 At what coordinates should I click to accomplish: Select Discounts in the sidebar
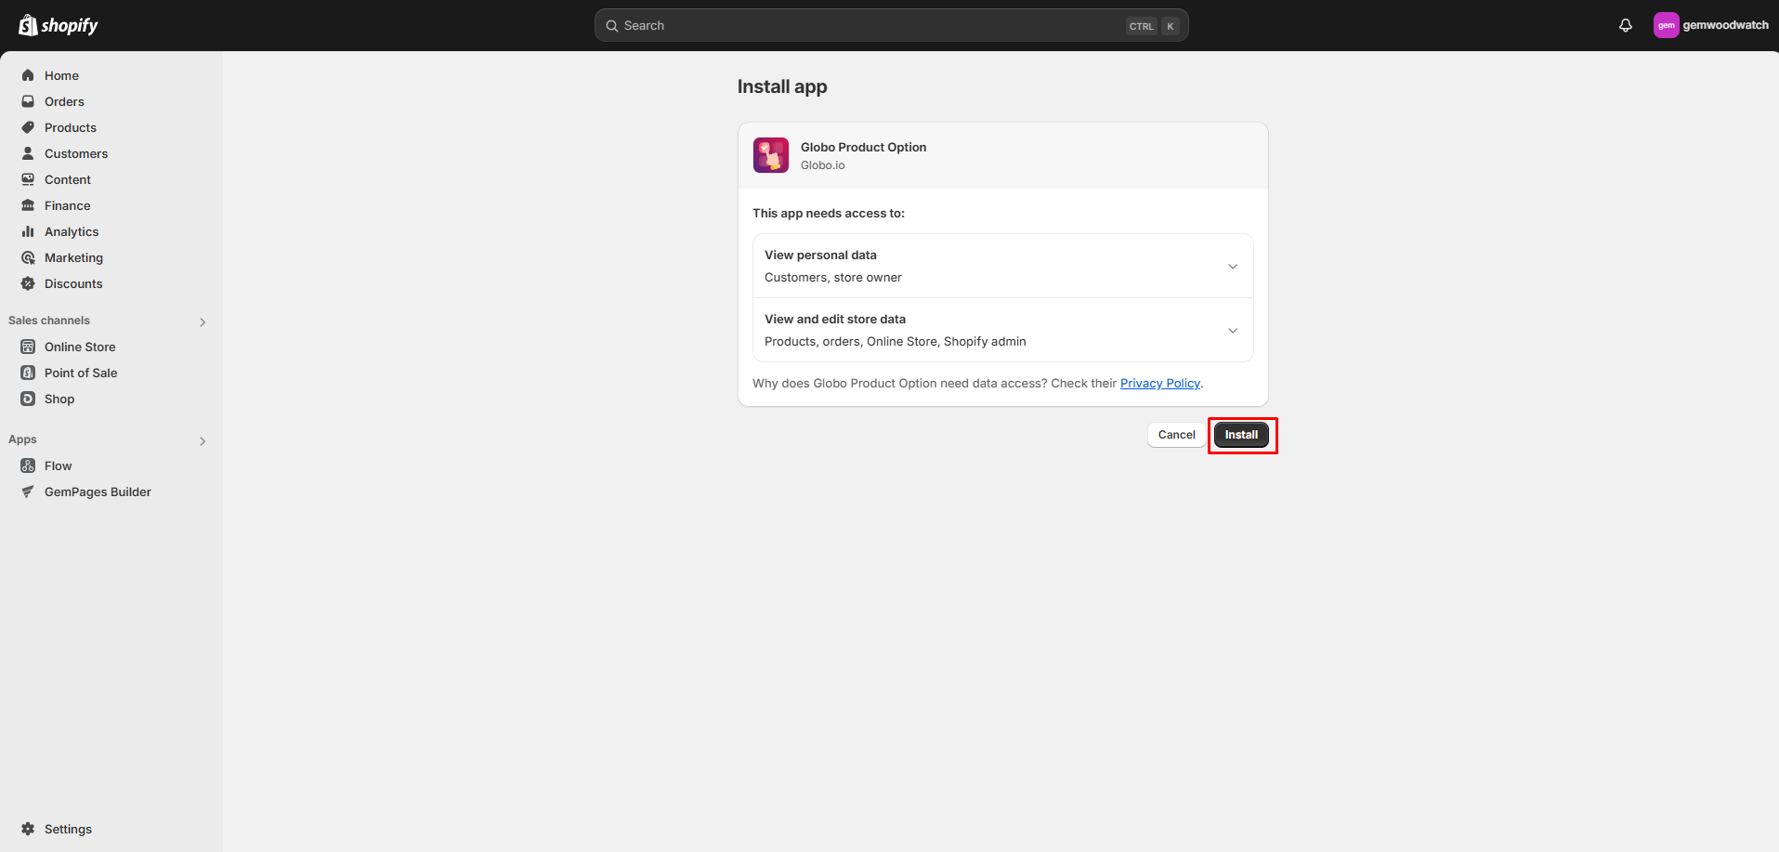tap(72, 283)
